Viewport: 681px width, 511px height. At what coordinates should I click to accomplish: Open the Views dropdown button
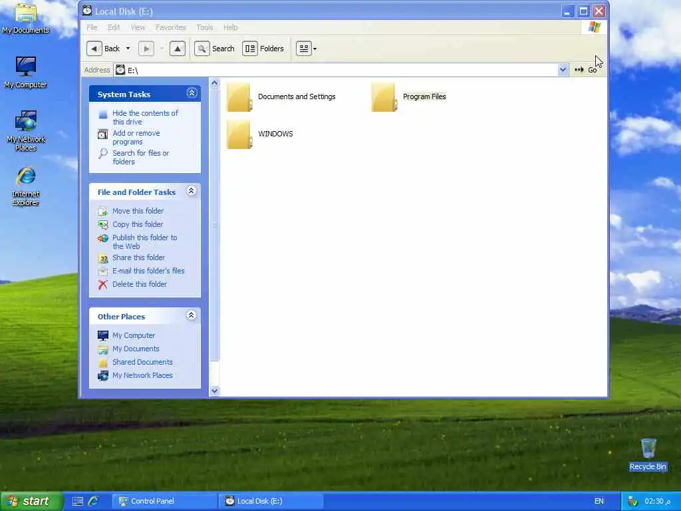pyautogui.click(x=307, y=49)
